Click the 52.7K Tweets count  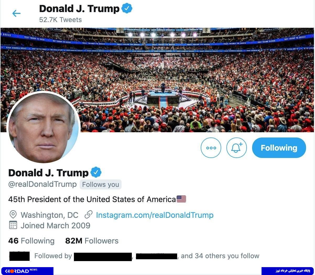tap(61, 20)
